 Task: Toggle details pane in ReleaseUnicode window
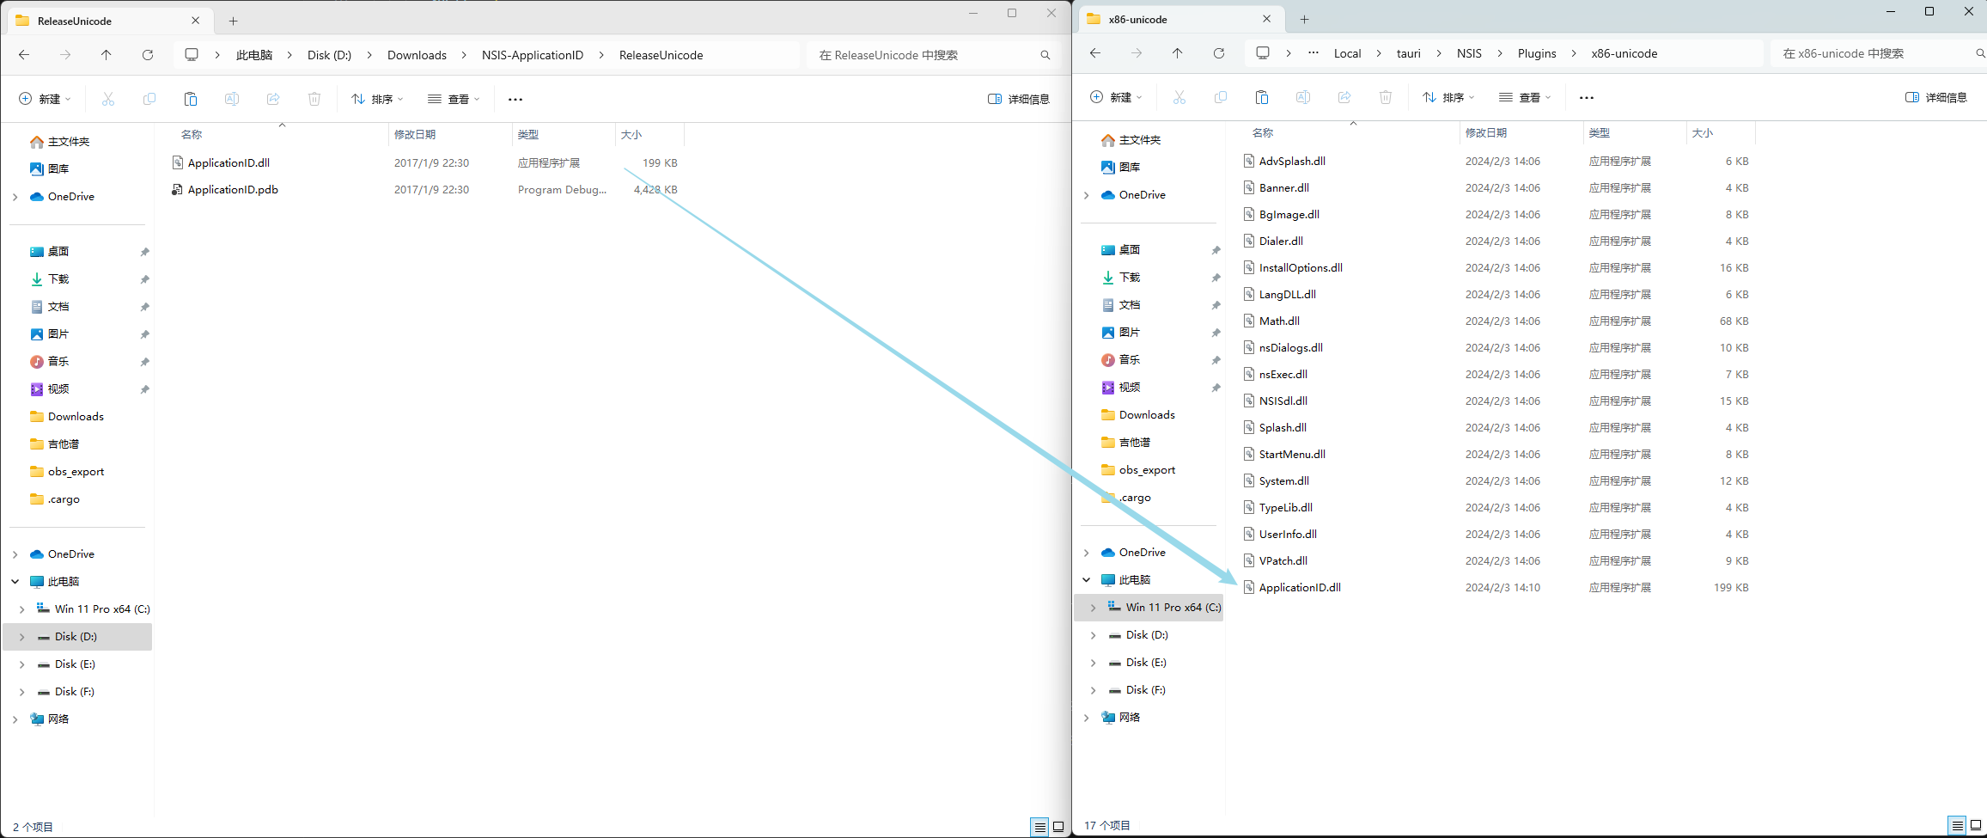tap(1019, 100)
